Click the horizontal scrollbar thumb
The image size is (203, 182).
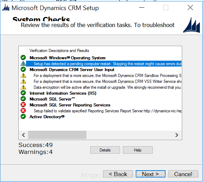click(57, 135)
